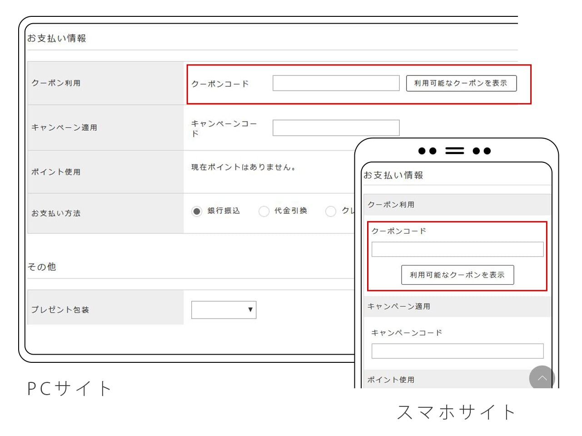Image resolution: width=582 pixels, height=436 pixels.
Task: Click the smartphone クーポンコード label
Action: tap(399, 231)
